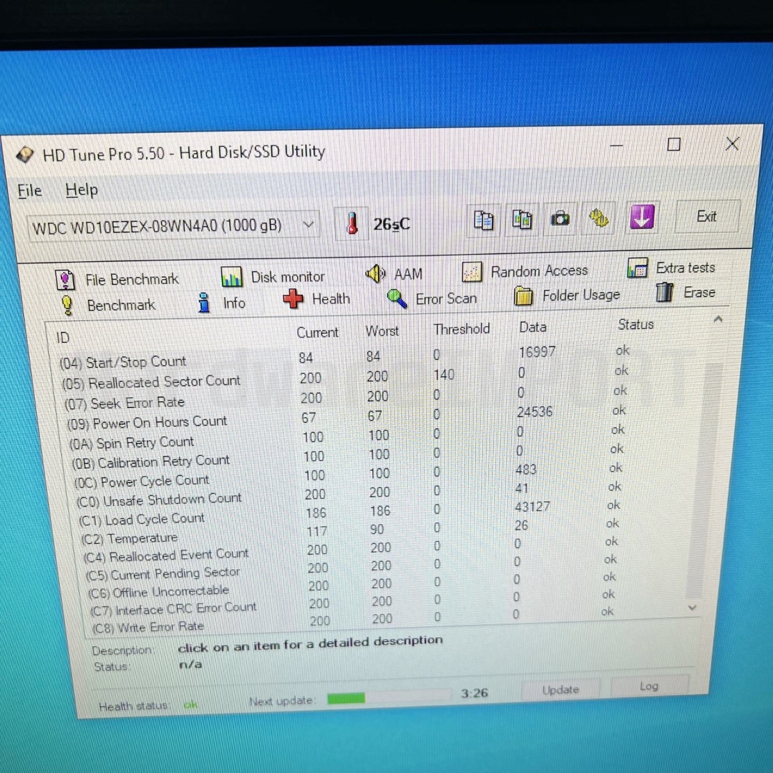
Task: Select the Reallocated Sector Count row
Action: pyautogui.click(x=164, y=382)
